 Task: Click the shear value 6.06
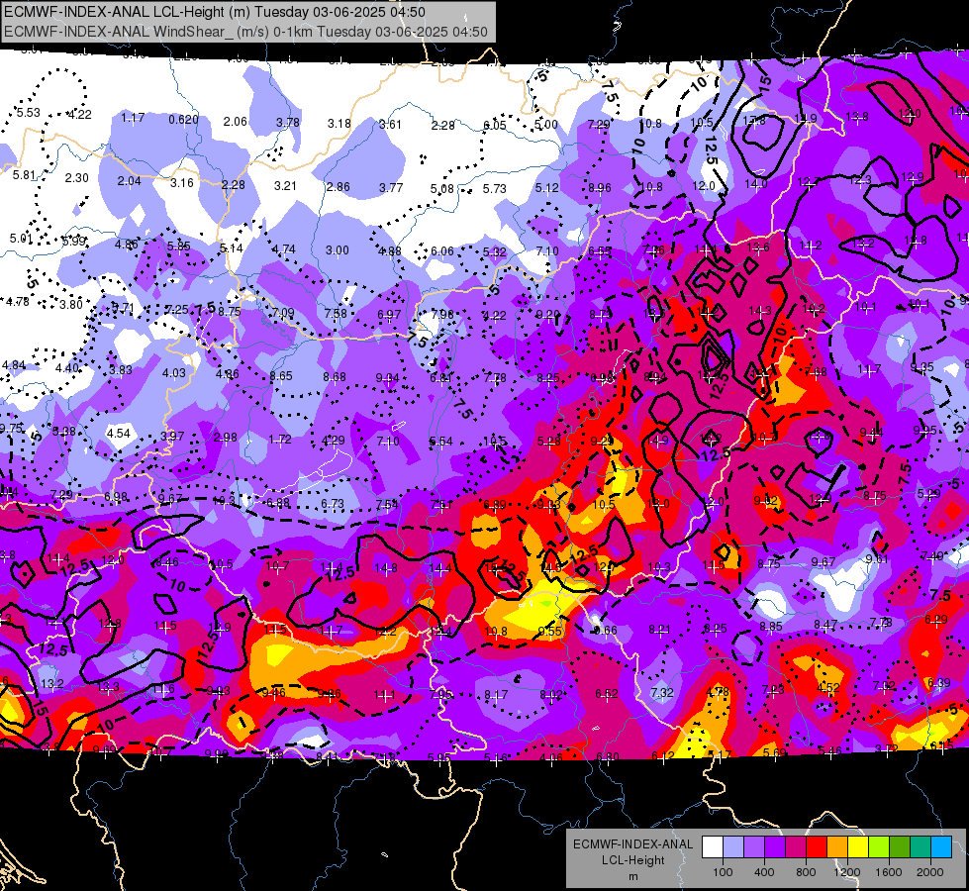(x=441, y=251)
